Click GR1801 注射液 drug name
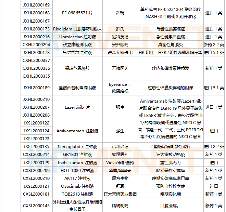This screenshot has width=226, height=212. (x=77, y=155)
